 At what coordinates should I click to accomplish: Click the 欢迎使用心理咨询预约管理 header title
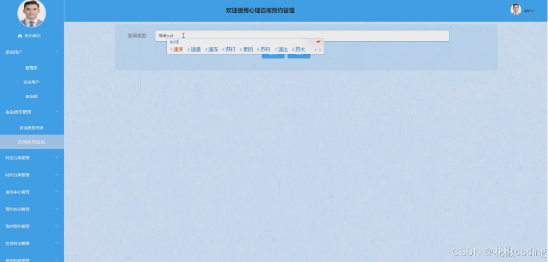[260, 10]
